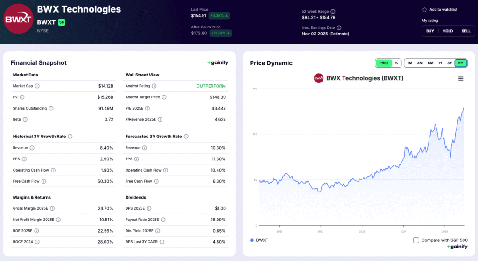
Task: Click the star icon for watchlist
Action: [424, 10]
